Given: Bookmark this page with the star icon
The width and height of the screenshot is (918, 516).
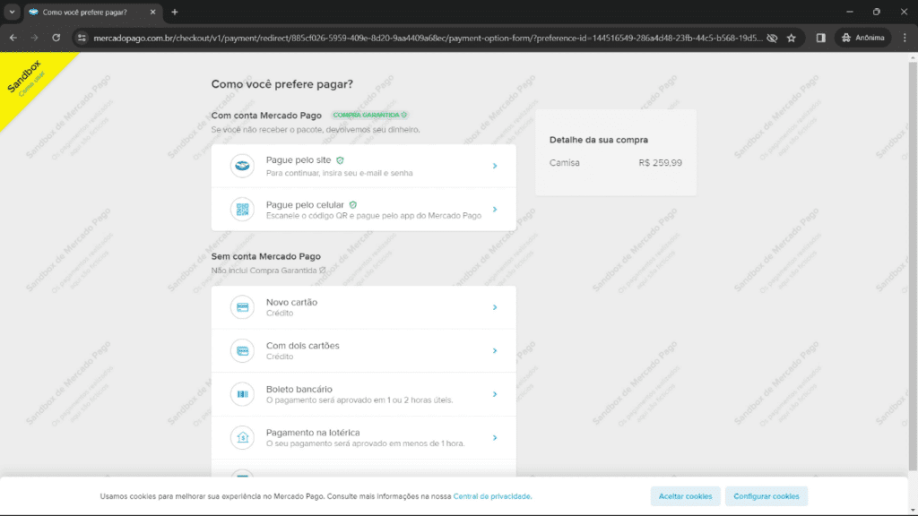Looking at the screenshot, I should [792, 38].
